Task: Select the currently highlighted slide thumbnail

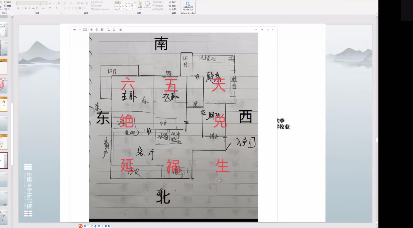Action: click(x=4, y=161)
